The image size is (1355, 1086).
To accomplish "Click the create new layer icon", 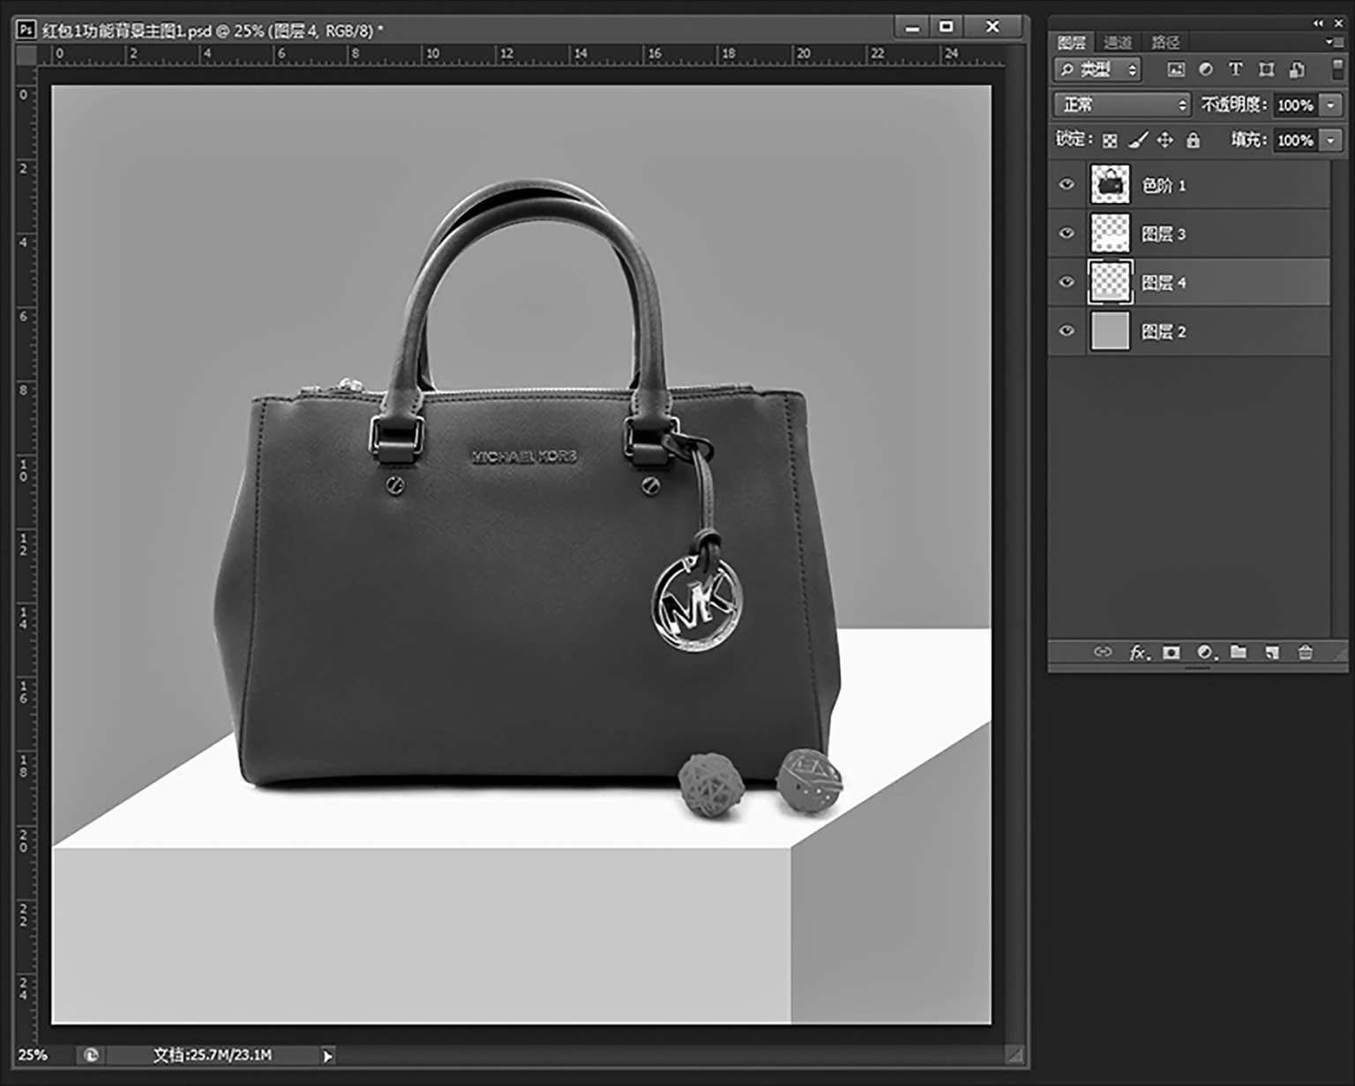I will pyautogui.click(x=1271, y=653).
